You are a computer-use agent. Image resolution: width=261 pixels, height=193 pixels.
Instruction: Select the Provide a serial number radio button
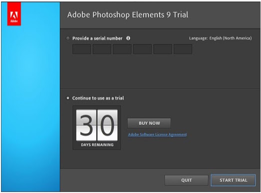68,38
